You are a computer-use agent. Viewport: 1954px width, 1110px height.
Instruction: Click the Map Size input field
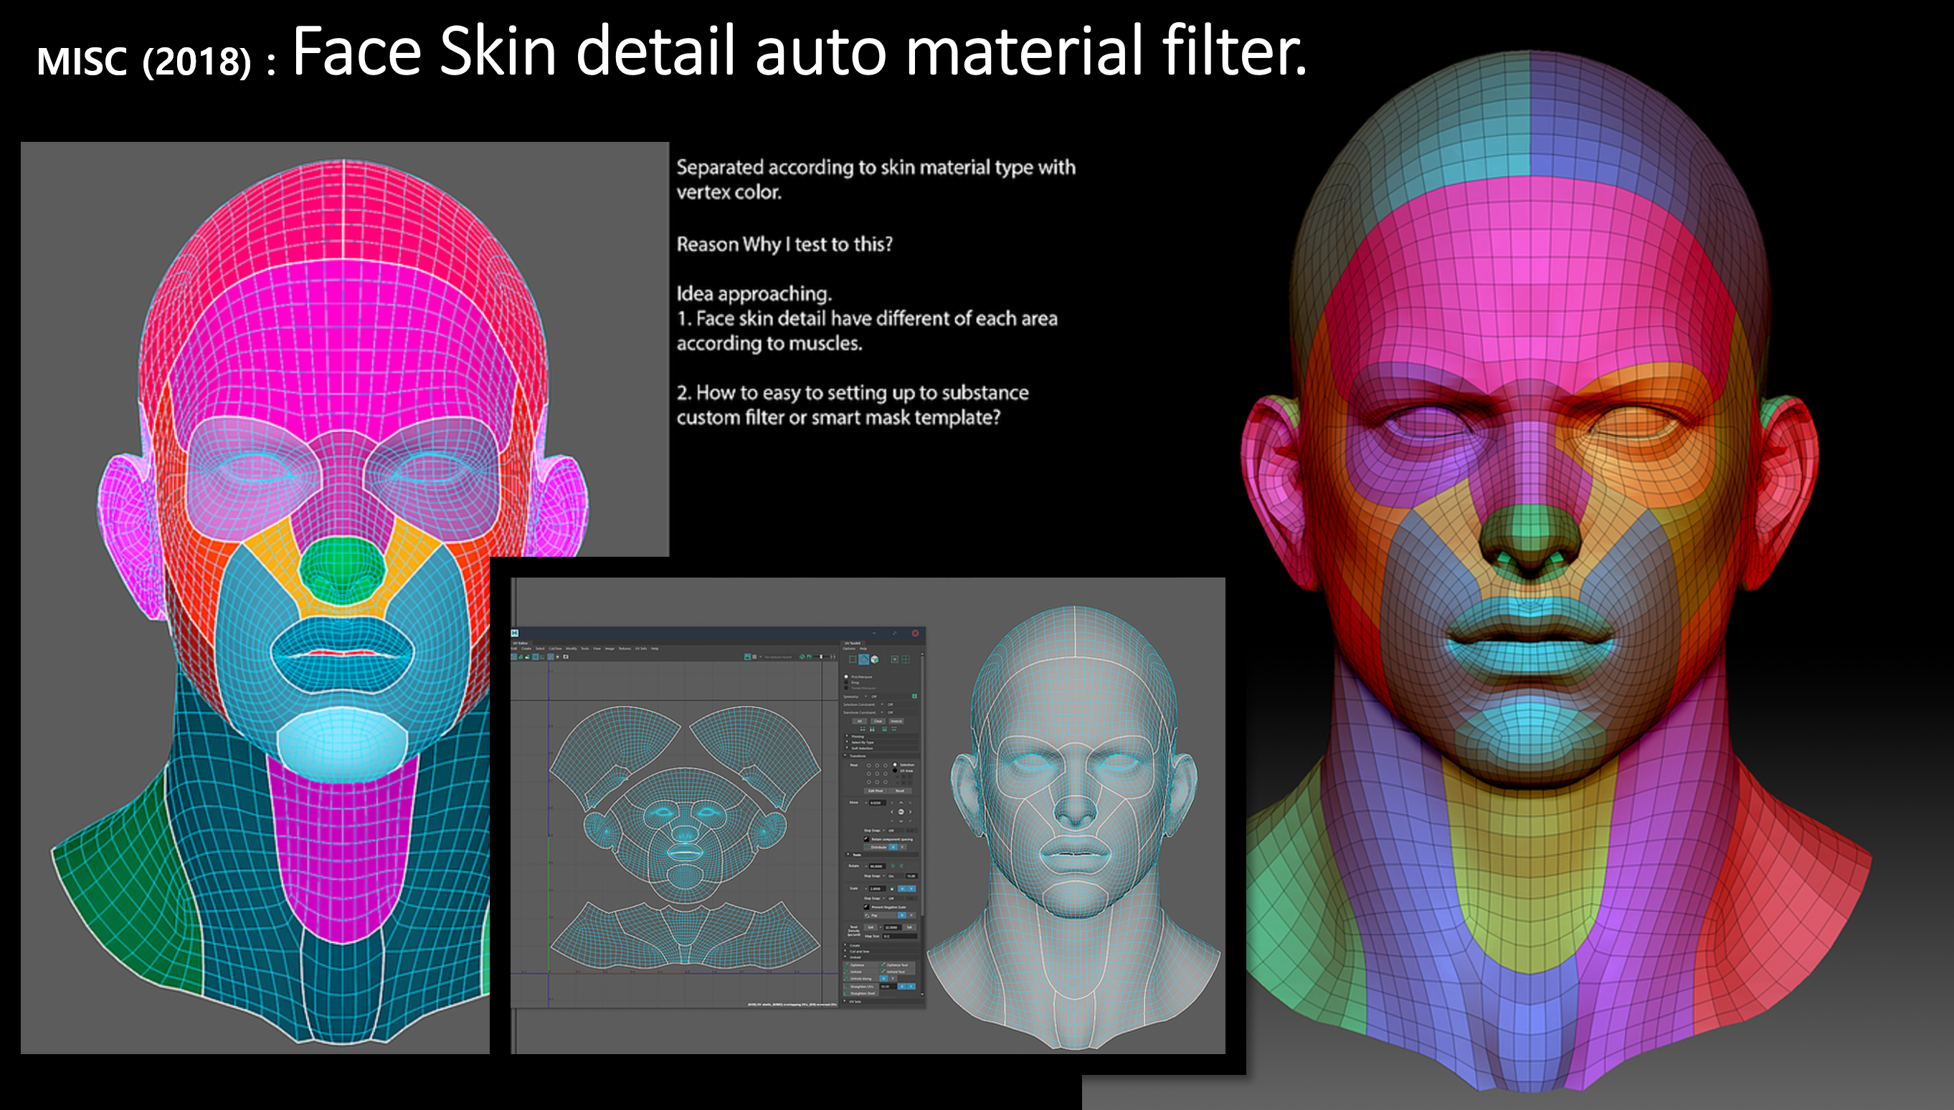click(900, 936)
